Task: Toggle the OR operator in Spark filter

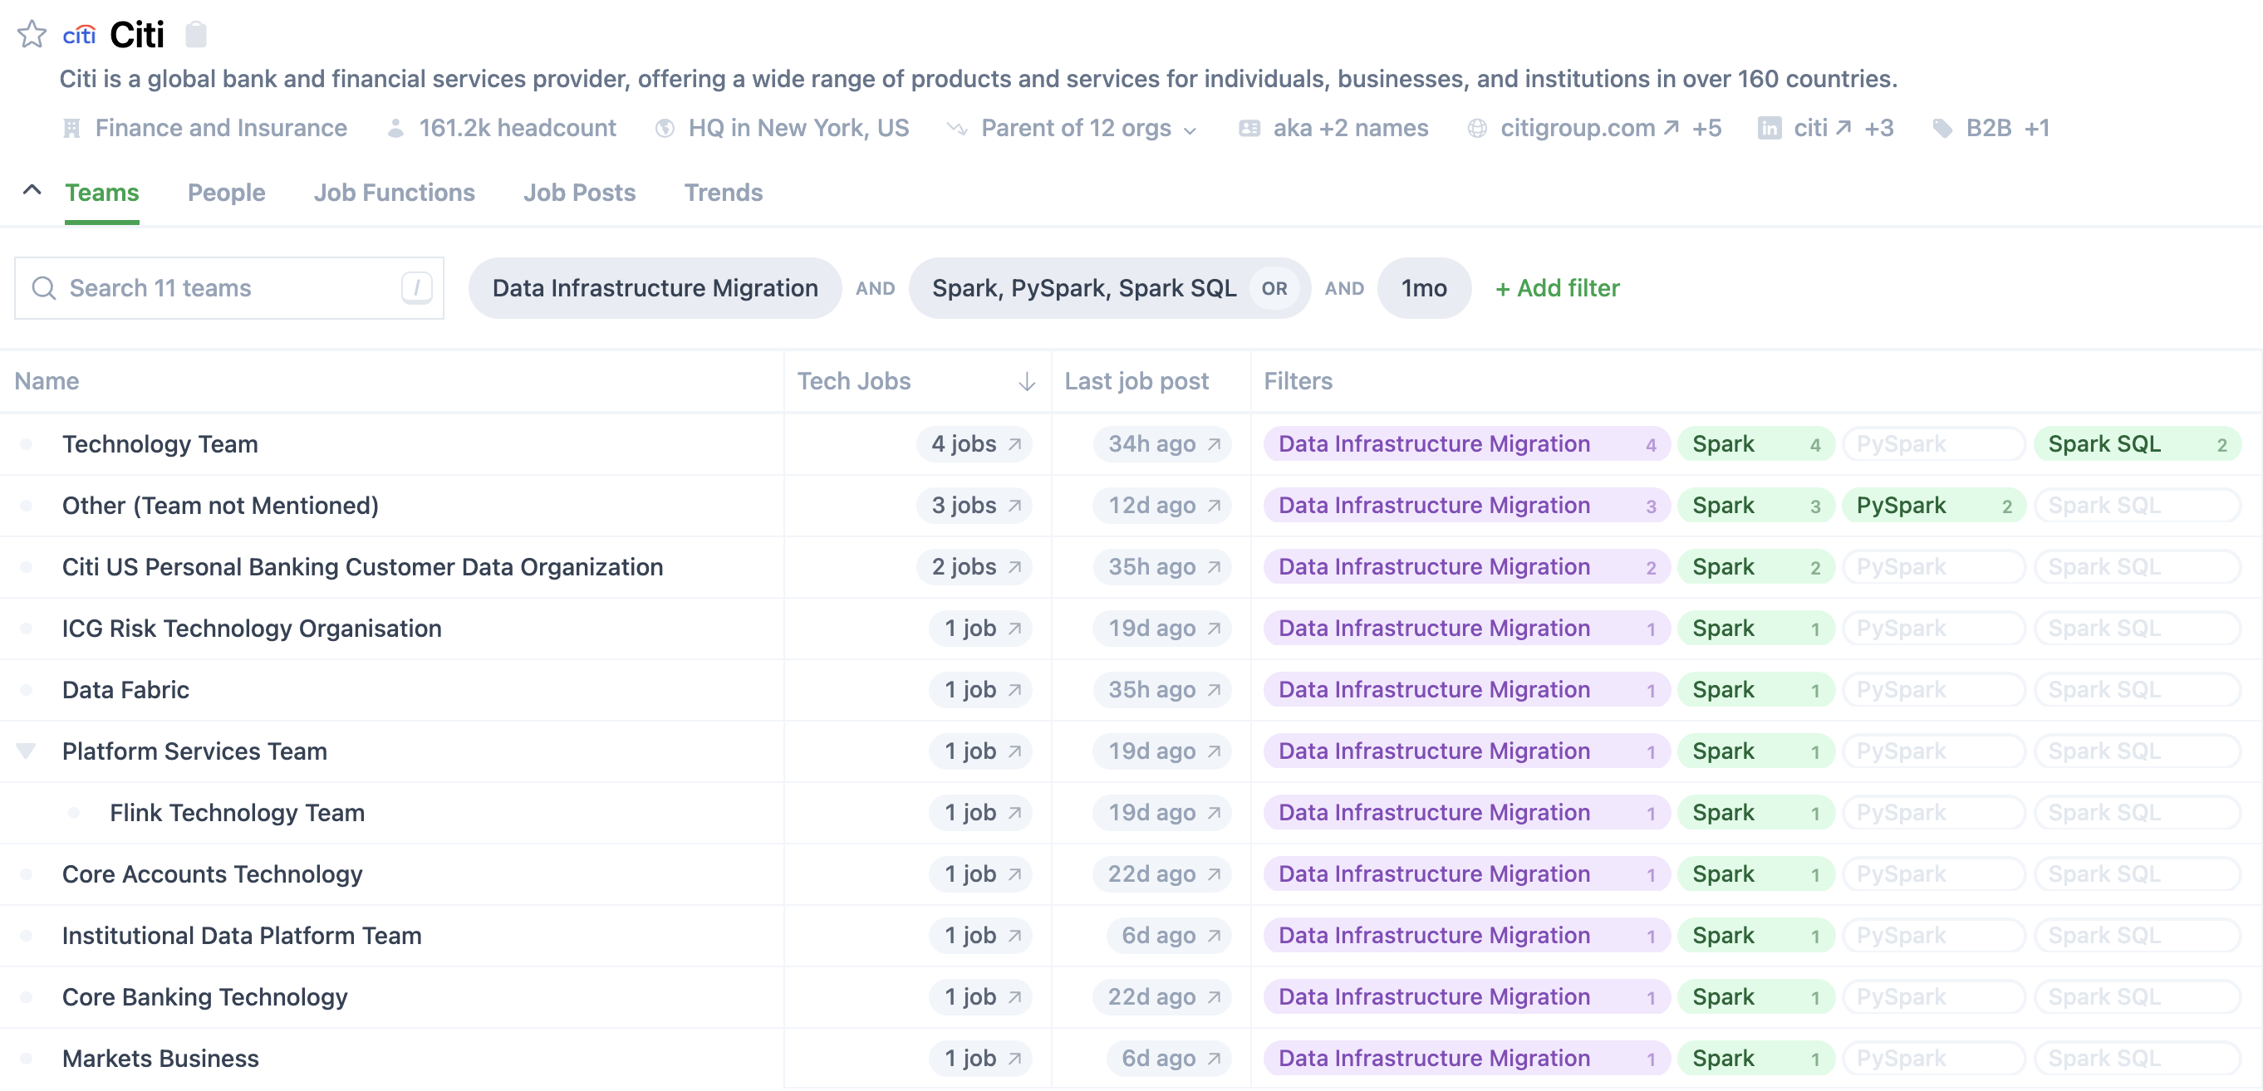Action: (1274, 288)
